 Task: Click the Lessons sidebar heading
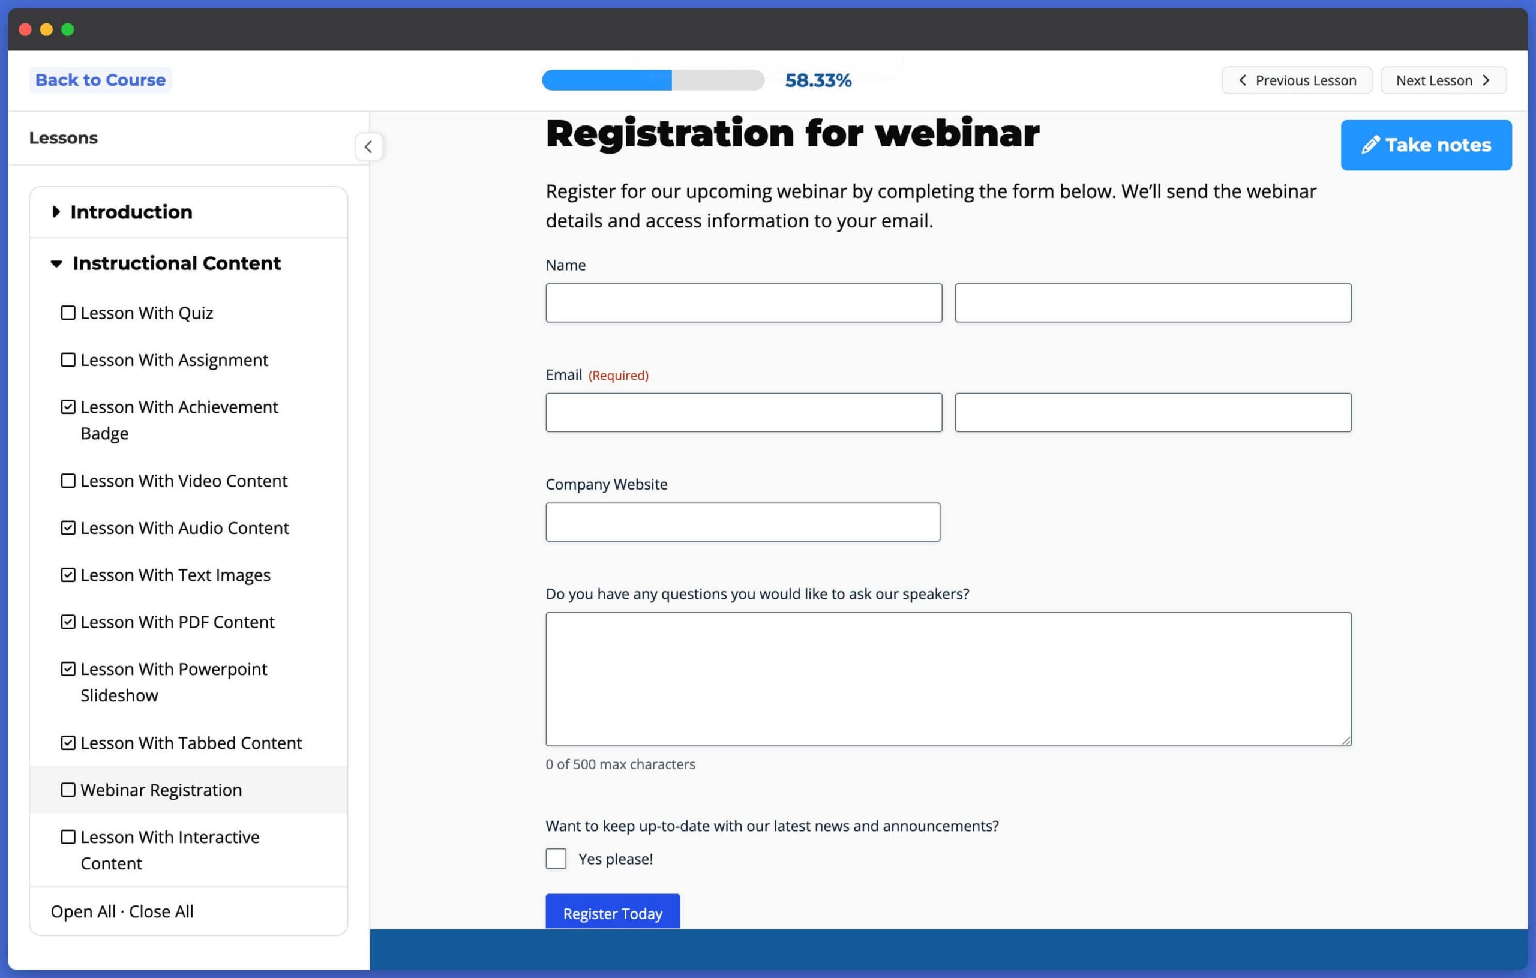click(x=63, y=138)
